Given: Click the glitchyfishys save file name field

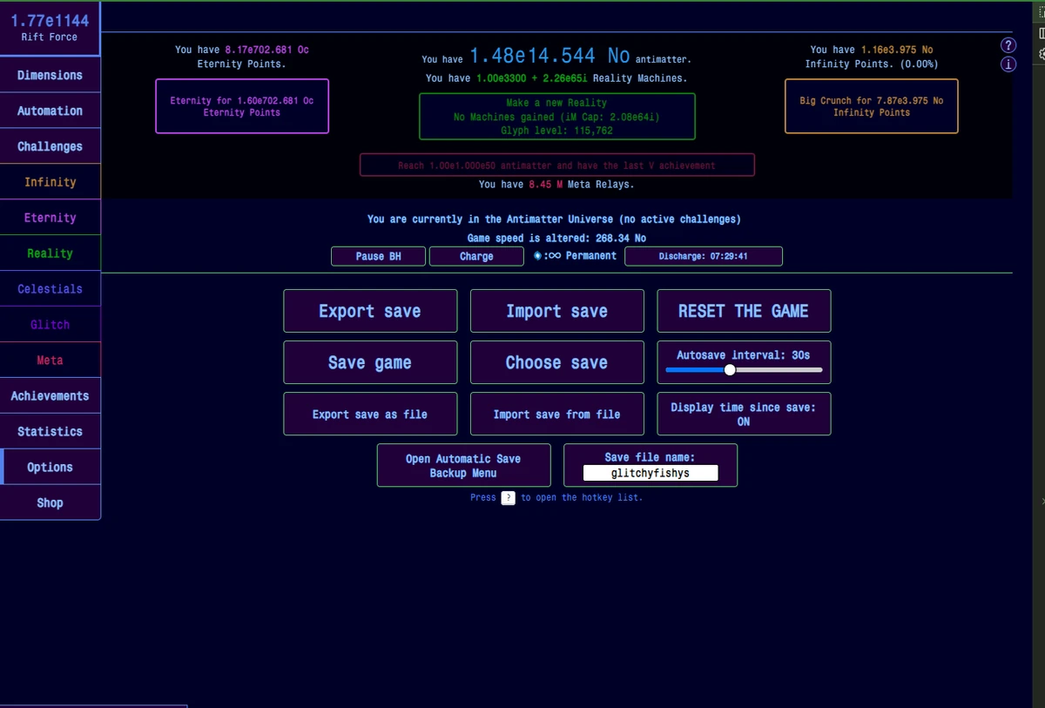Looking at the screenshot, I should (x=650, y=473).
